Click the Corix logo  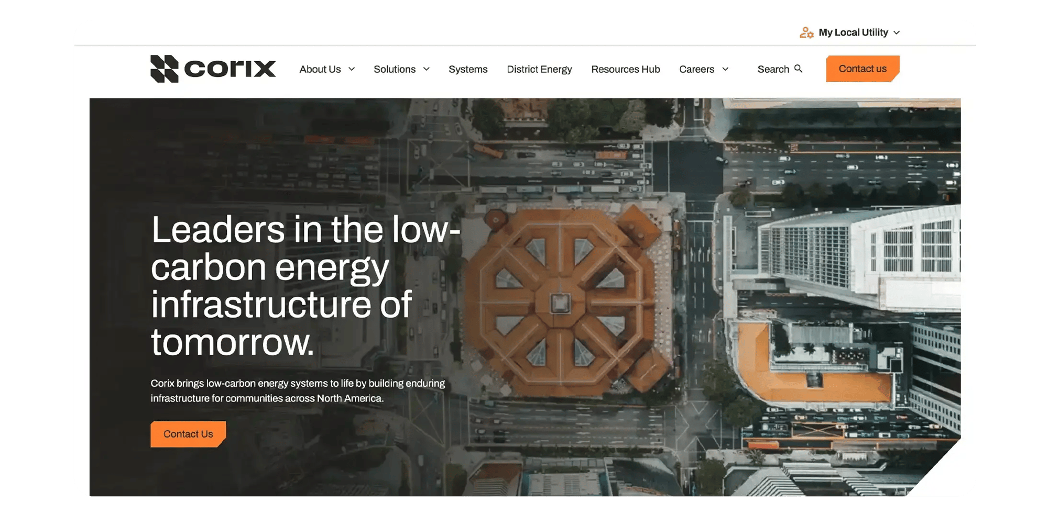pos(213,69)
